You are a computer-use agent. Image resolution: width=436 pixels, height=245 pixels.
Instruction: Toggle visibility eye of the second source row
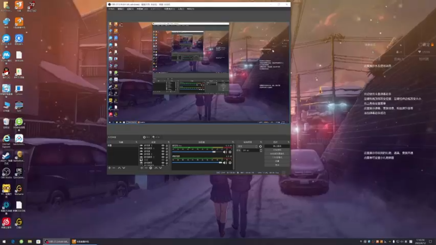tap(163, 148)
